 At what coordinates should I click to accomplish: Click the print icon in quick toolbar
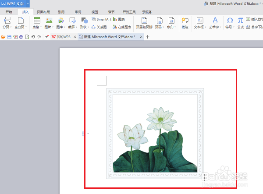point(21,37)
